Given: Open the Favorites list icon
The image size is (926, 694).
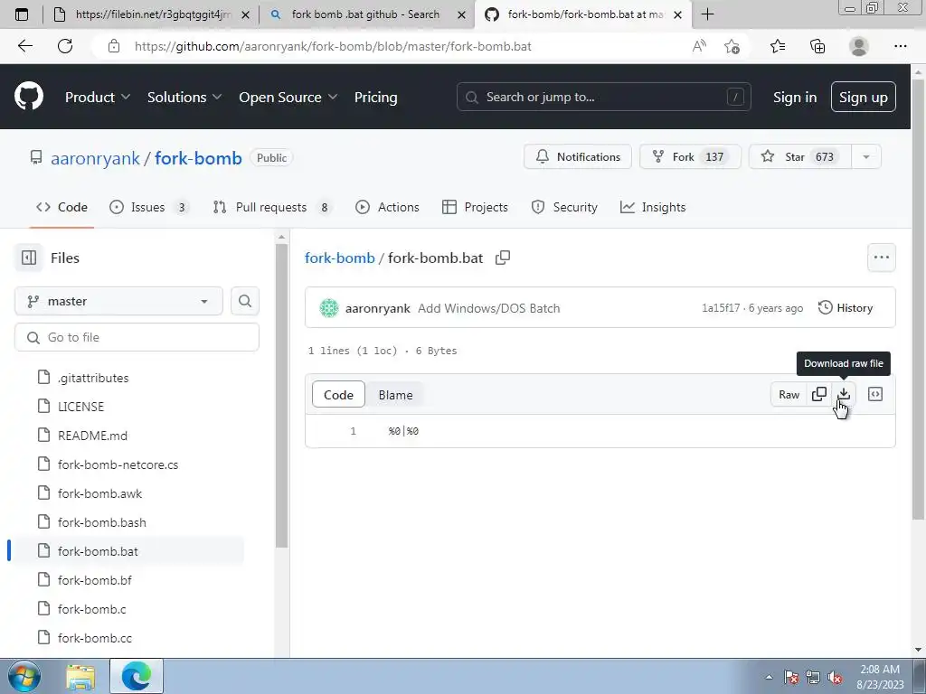Looking at the screenshot, I should coord(778,46).
